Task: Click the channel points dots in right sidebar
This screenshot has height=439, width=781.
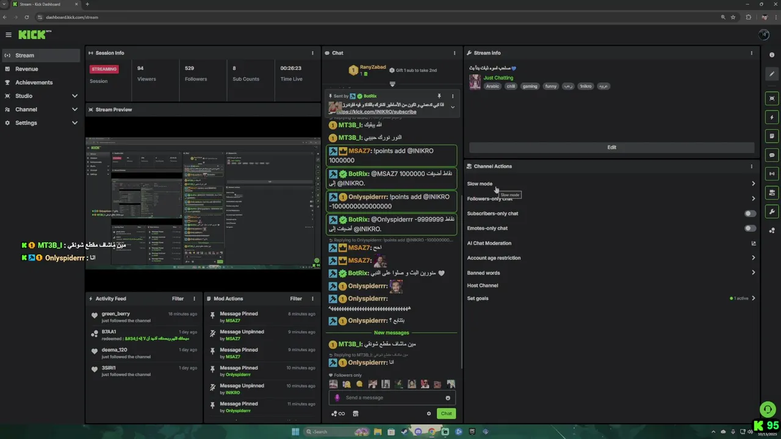Action: coord(772,230)
